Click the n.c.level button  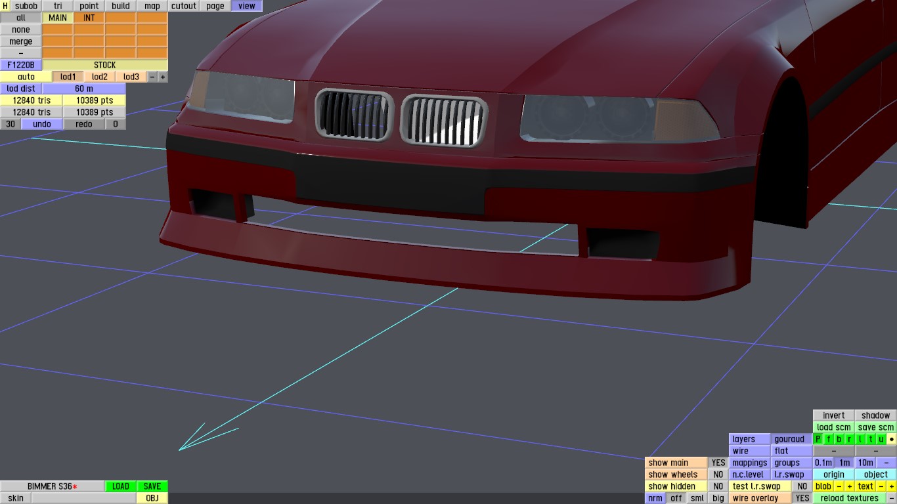pos(750,474)
